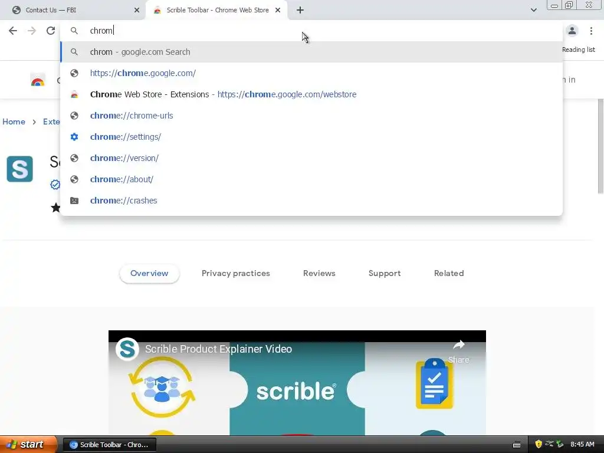This screenshot has width=604, height=453.
Task: Select the Scrible Toolbar - Chrome Web Store tab
Action: 216,10
